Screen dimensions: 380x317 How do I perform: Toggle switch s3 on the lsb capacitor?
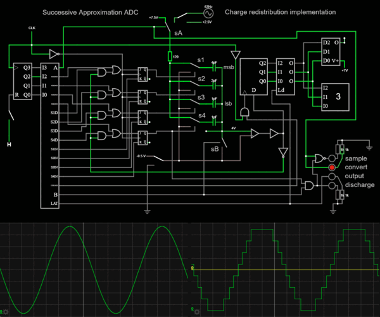tap(195, 102)
